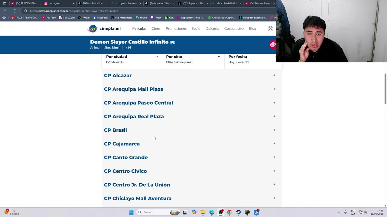Open the Windows Start menu
The image size is (387, 217).
[131, 212]
